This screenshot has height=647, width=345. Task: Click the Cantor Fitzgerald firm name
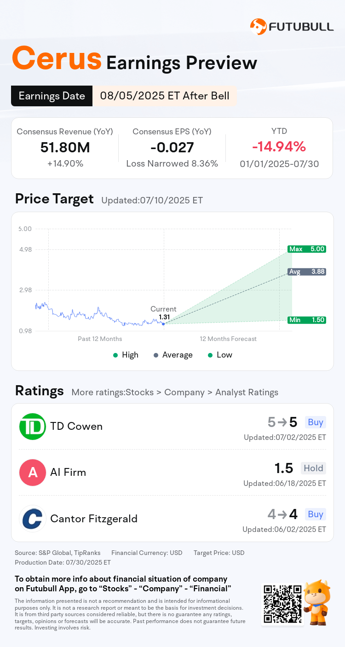[x=94, y=519]
